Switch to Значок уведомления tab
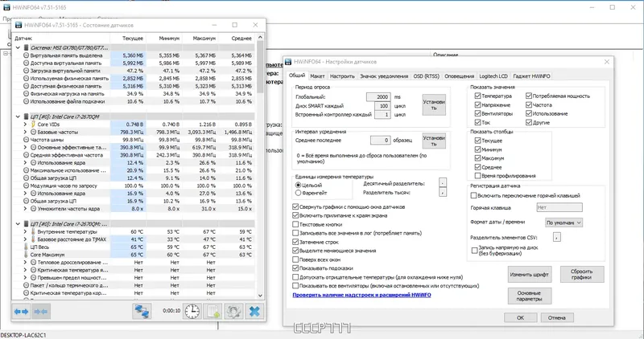Image resolution: width=644 pixels, height=339 pixels. click(x=384, y=76)
